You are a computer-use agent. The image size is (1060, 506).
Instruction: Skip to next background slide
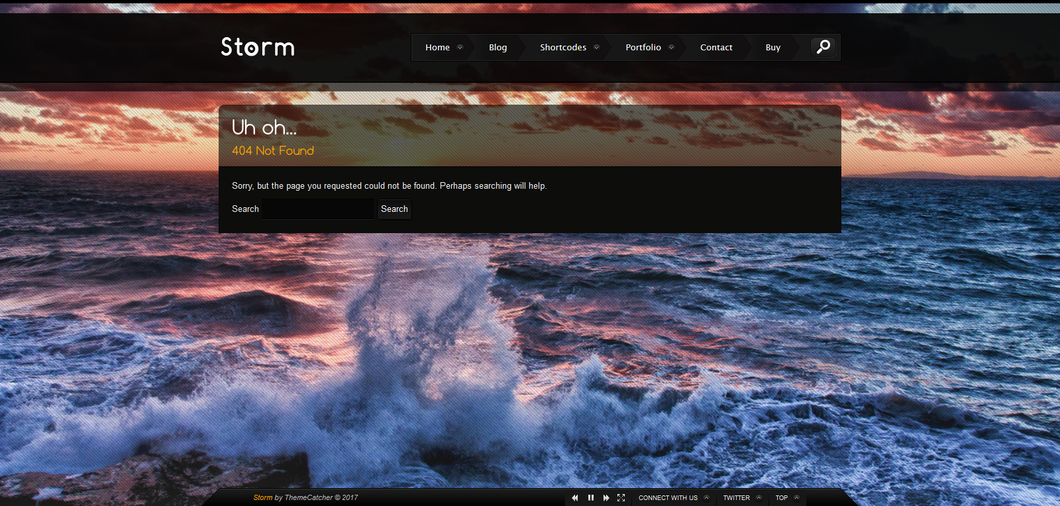pyautogui.click(x=606, y=497)
